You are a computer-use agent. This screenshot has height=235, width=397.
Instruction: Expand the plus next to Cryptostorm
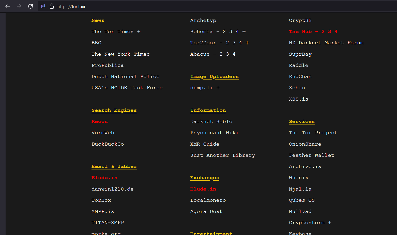click(x=330, y=223)
